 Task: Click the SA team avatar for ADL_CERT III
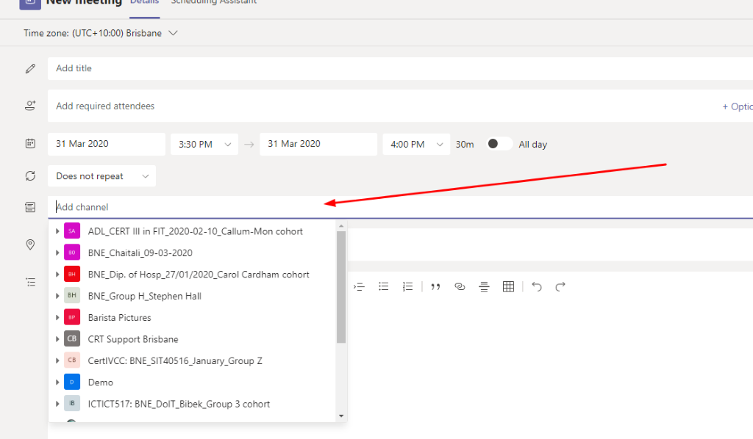[72, 231]
